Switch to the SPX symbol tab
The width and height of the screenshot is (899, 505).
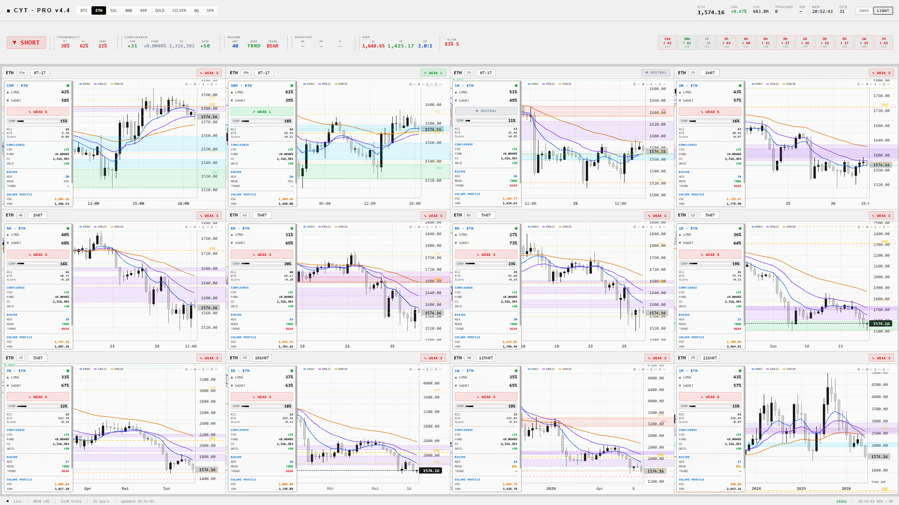point(210,11)
